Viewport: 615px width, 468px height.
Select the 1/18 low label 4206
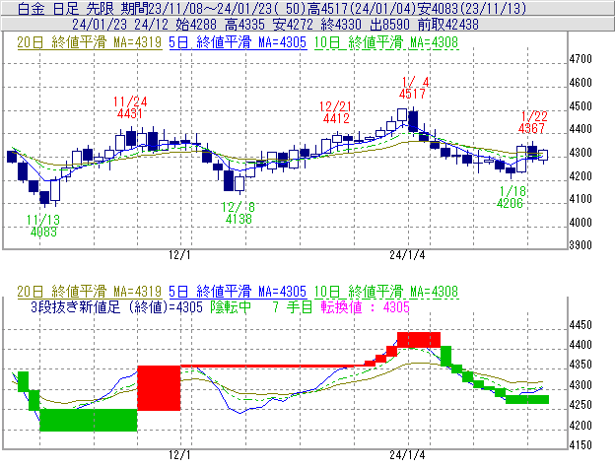pyautogui.click(x=510, y=203)
